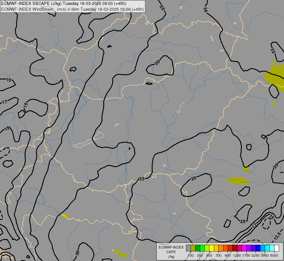Click the legend title CAPE
The height and width of the screenshot is (261, 284).
171,252
